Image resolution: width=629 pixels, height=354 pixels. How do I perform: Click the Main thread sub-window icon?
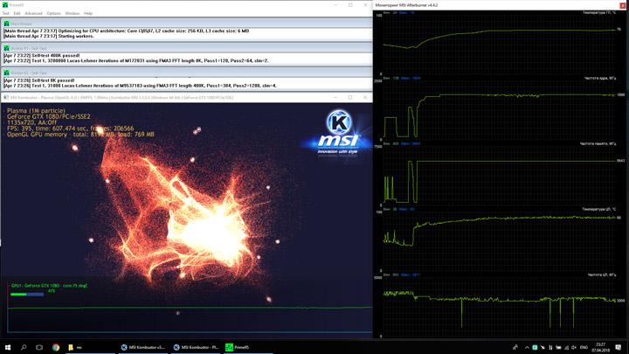6,24
